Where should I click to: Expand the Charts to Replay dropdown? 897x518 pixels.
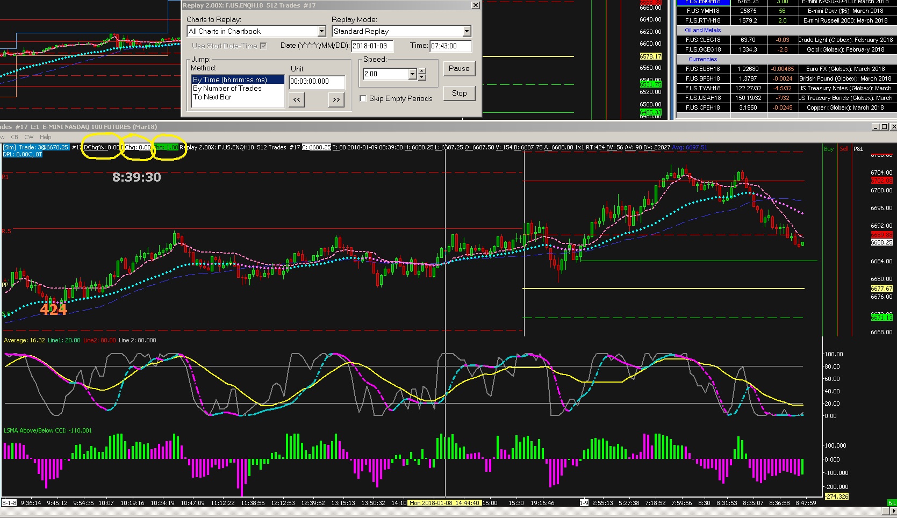click(x=321, y=32)
